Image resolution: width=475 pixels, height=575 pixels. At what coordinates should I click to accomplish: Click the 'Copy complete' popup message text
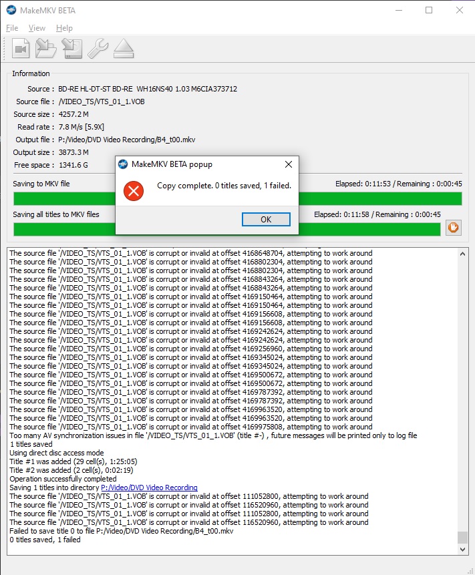click(224, 186)
